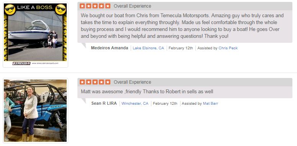
Task: Click the Temecula Motorsports logo on boat photo
Action: (21, 63)
